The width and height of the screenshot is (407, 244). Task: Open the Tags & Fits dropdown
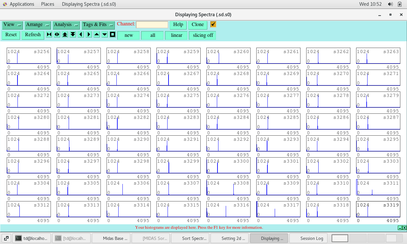(98, 25)
